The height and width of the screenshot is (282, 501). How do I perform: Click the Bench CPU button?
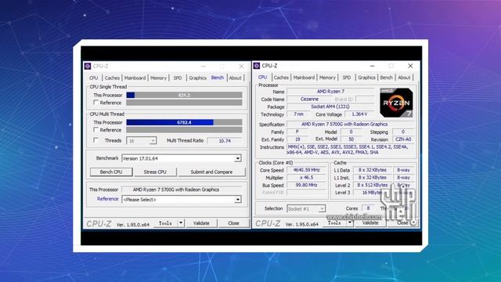pos(111,172)
